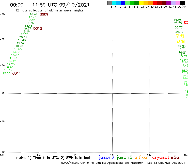Click the yellow swatch in the wave height legend
The image size is (188, 165).
(141, 3)
